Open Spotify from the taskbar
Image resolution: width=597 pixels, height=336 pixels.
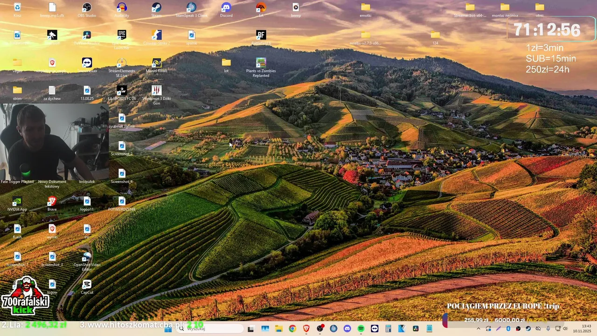361,329
